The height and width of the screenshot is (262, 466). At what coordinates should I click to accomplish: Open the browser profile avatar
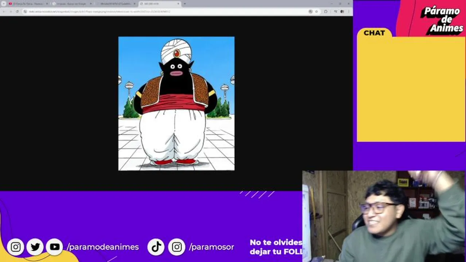click(x=342, y=11)
